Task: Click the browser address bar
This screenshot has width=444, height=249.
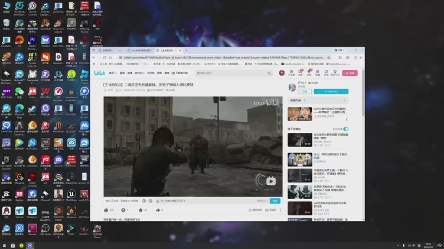Action: click(224, 58)
